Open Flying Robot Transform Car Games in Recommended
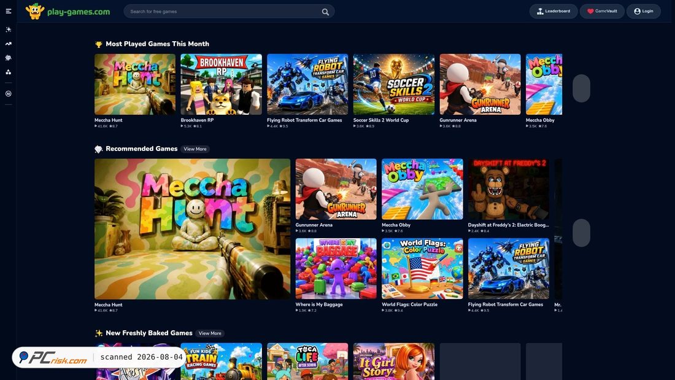Screen dimensions: 675x380 pos(509,268)
